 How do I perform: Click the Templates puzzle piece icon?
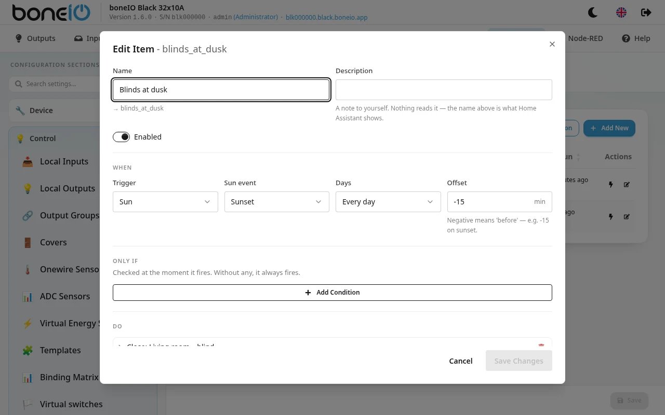(x=28, y=351)
